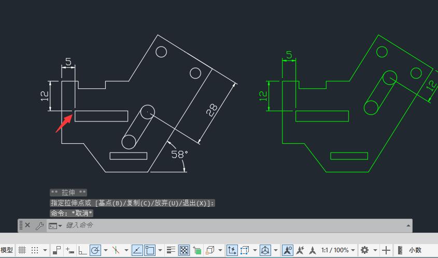Select white drawing's 5 dimension
The width and height of the screenshot is (438, 258).
click(x=68, y=62)
